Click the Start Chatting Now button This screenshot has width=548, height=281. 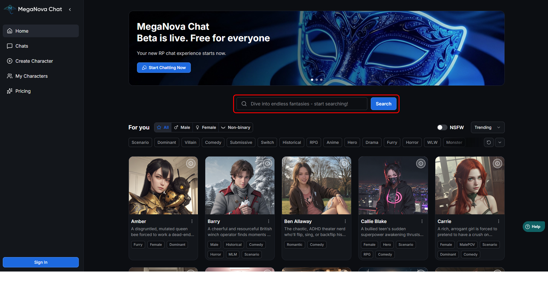[x=164, y=68]
